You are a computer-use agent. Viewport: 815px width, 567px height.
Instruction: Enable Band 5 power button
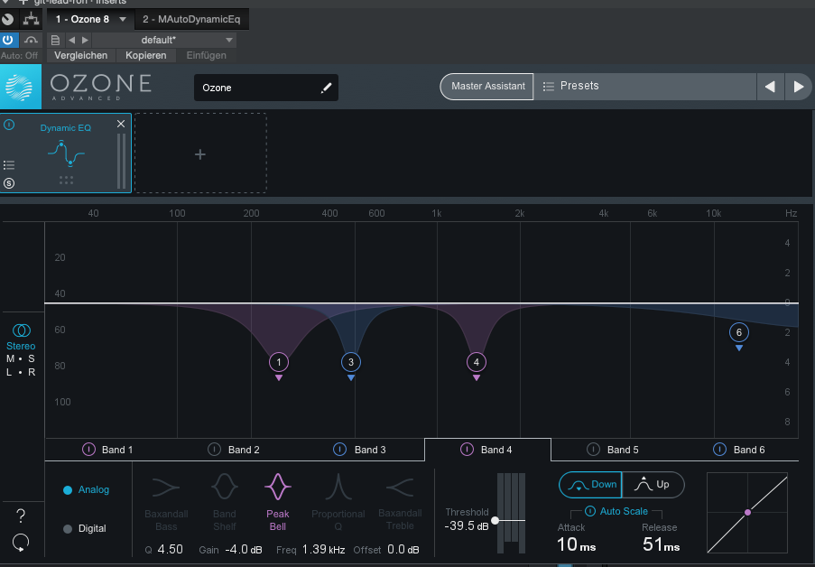pos(593,449)
